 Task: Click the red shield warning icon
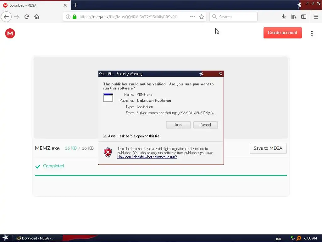[108, 153]
